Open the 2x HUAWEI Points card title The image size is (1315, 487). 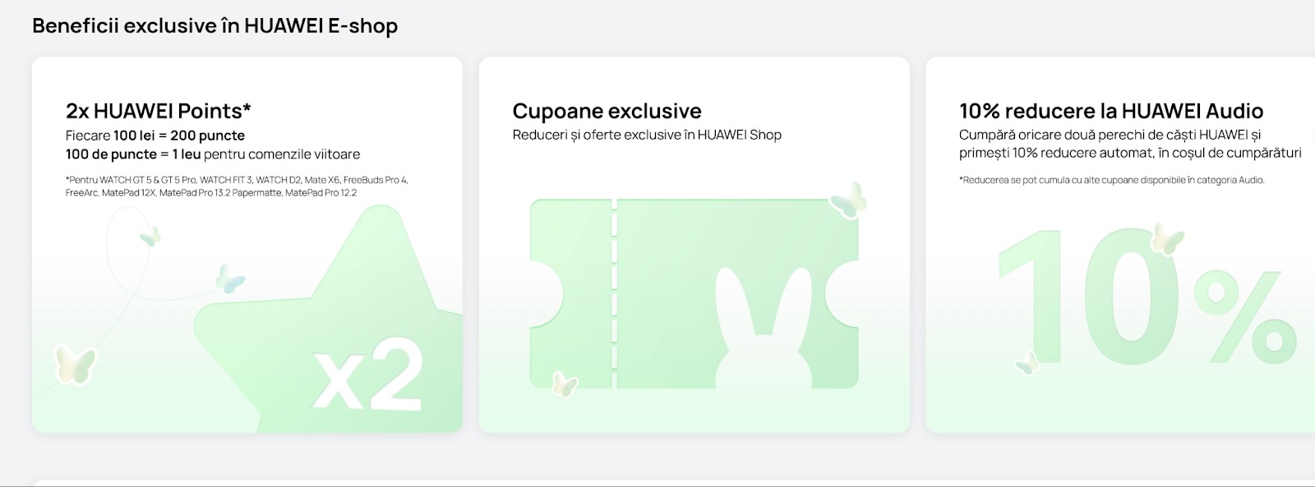159,111
